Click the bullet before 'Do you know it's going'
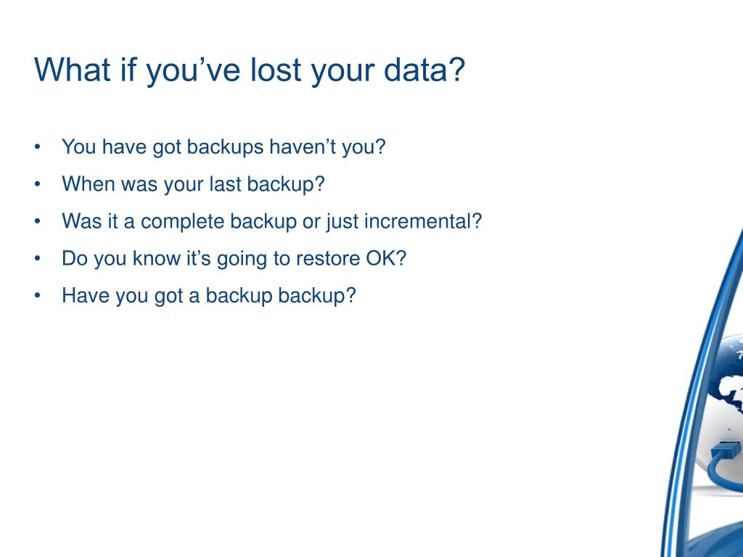This screenshot has width=743, height=557. [38, 259]
